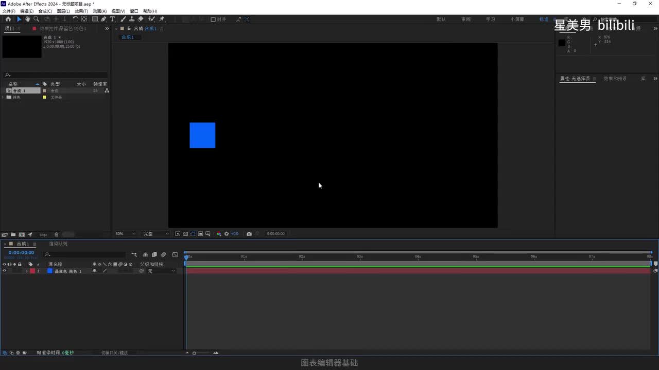Click the red label color of layer 1
Image resolution: width=659 pixels, height=370 pixels.
tap(32, 271)
